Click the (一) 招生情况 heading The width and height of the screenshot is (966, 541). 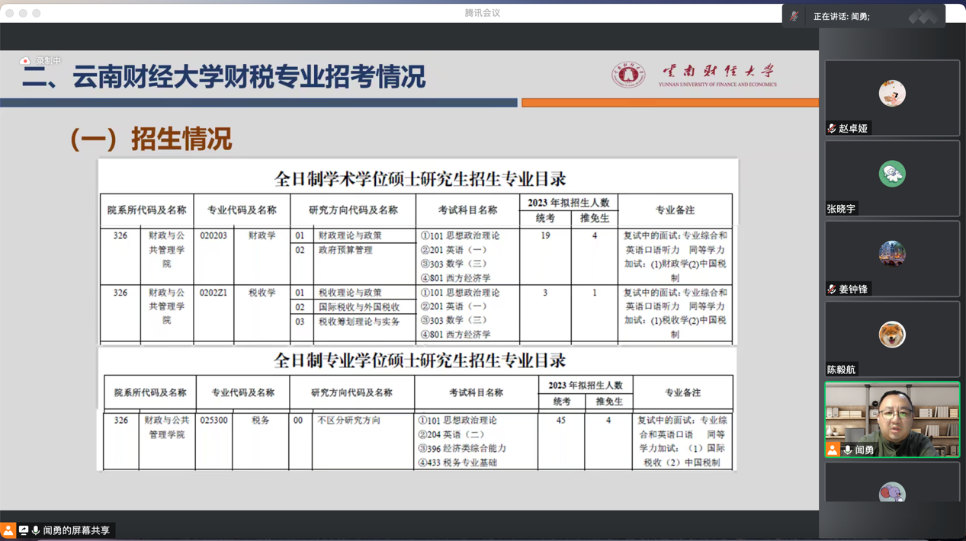pos(150,139)
